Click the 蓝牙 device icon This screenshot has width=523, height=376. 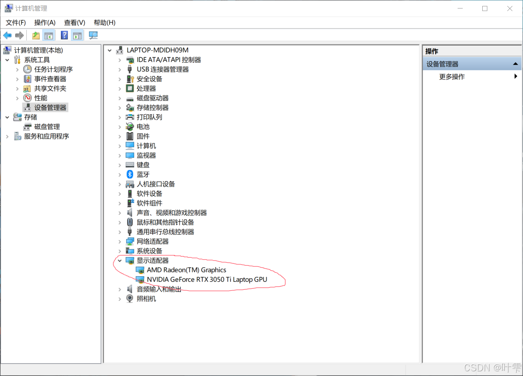(x=130, y=174)
